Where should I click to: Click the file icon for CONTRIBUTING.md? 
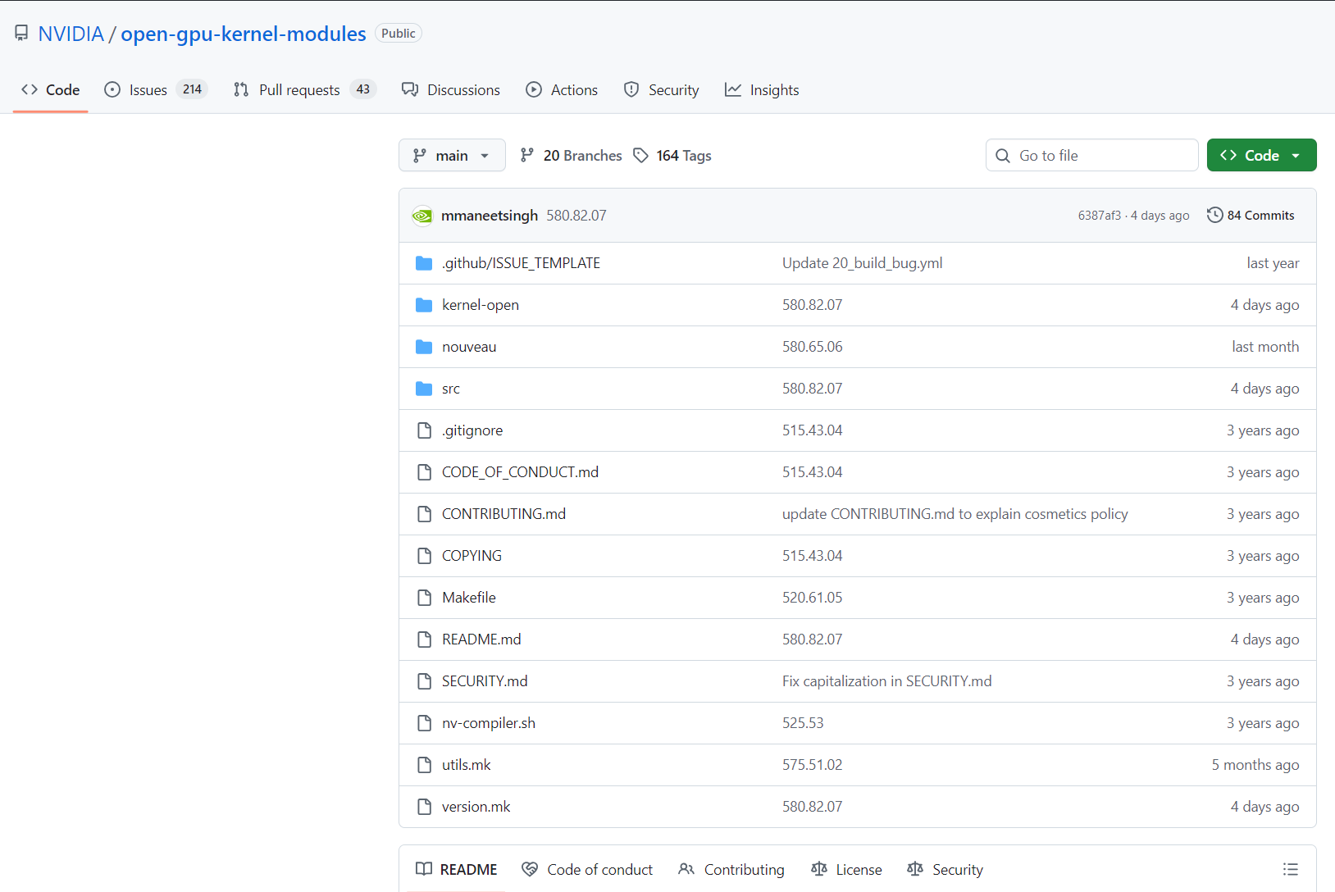pyautogui.click(x=424, y=514)
